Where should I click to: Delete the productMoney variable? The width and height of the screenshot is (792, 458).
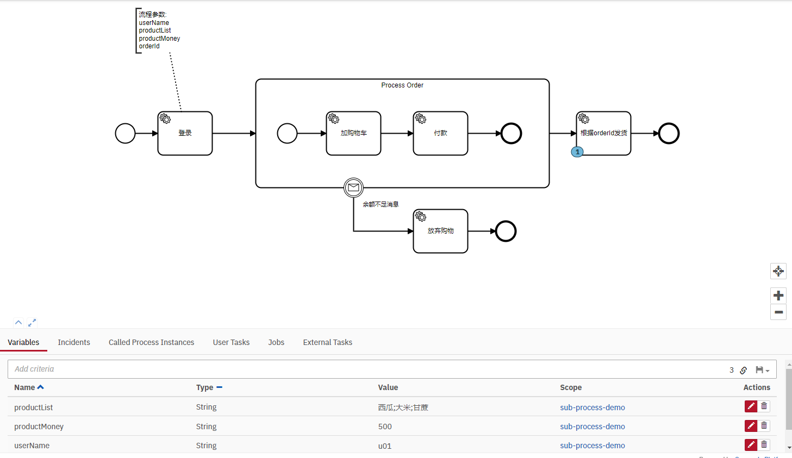[x=764, y=426]
